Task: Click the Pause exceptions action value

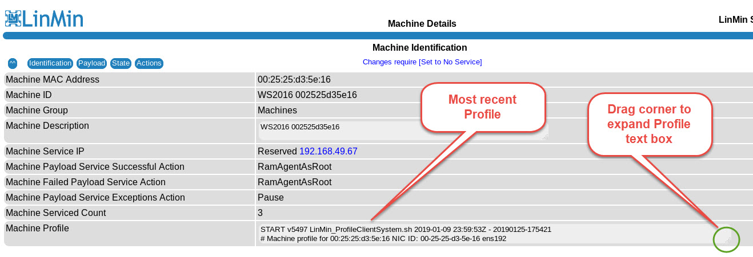Action: coord(271,198)
